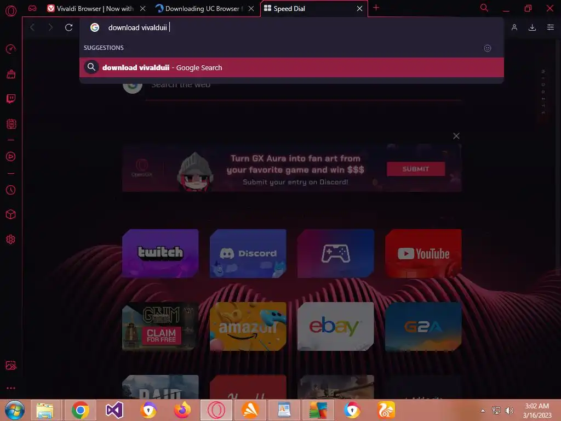
Task: Open File Explorer from taskbar
Action: pyautogui.click(x=45, y=410)
